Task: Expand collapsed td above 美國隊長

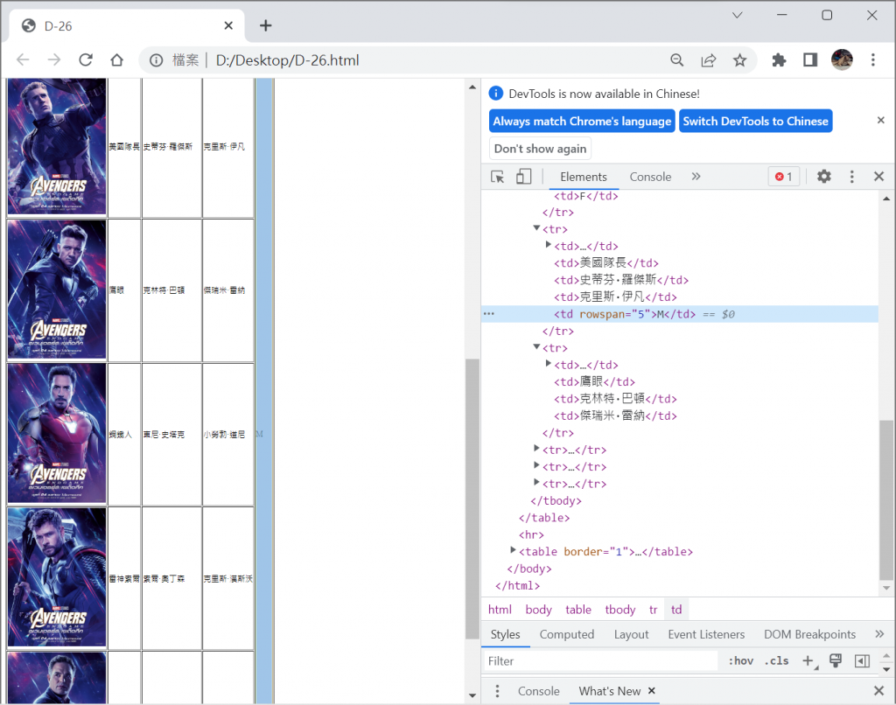Action: coord(548,245)
